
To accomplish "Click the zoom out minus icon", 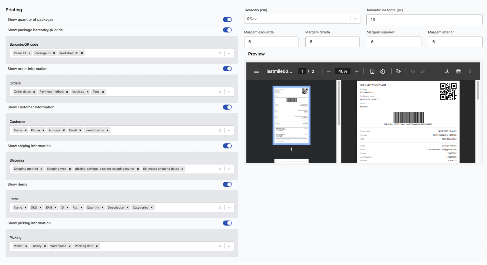I will point(328,71).
